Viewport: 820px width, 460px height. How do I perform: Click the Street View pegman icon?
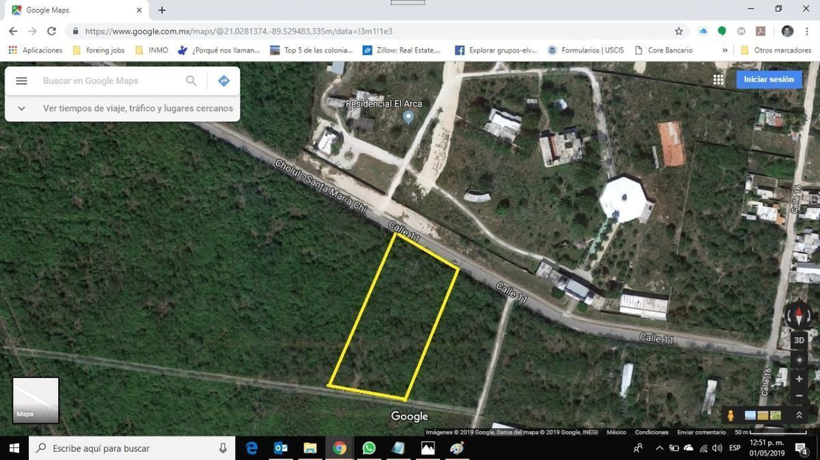pyautogui.click(x=730, y=415)
